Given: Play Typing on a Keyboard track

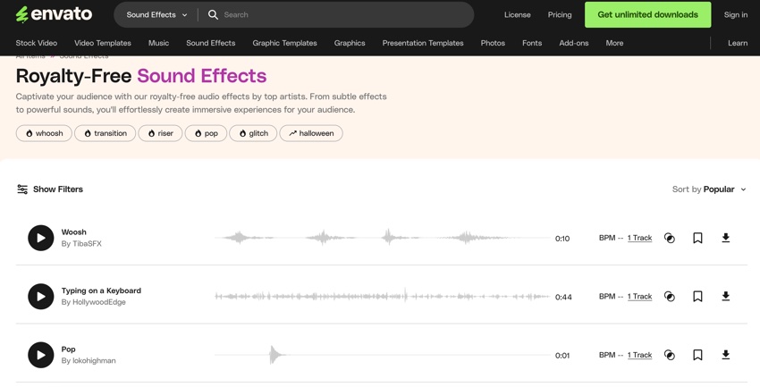Looking at the screenshot, I should pyautogui.click(x=41, y=297).
